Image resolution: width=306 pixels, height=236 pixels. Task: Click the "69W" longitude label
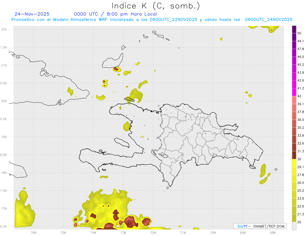(x=243, y=232)
